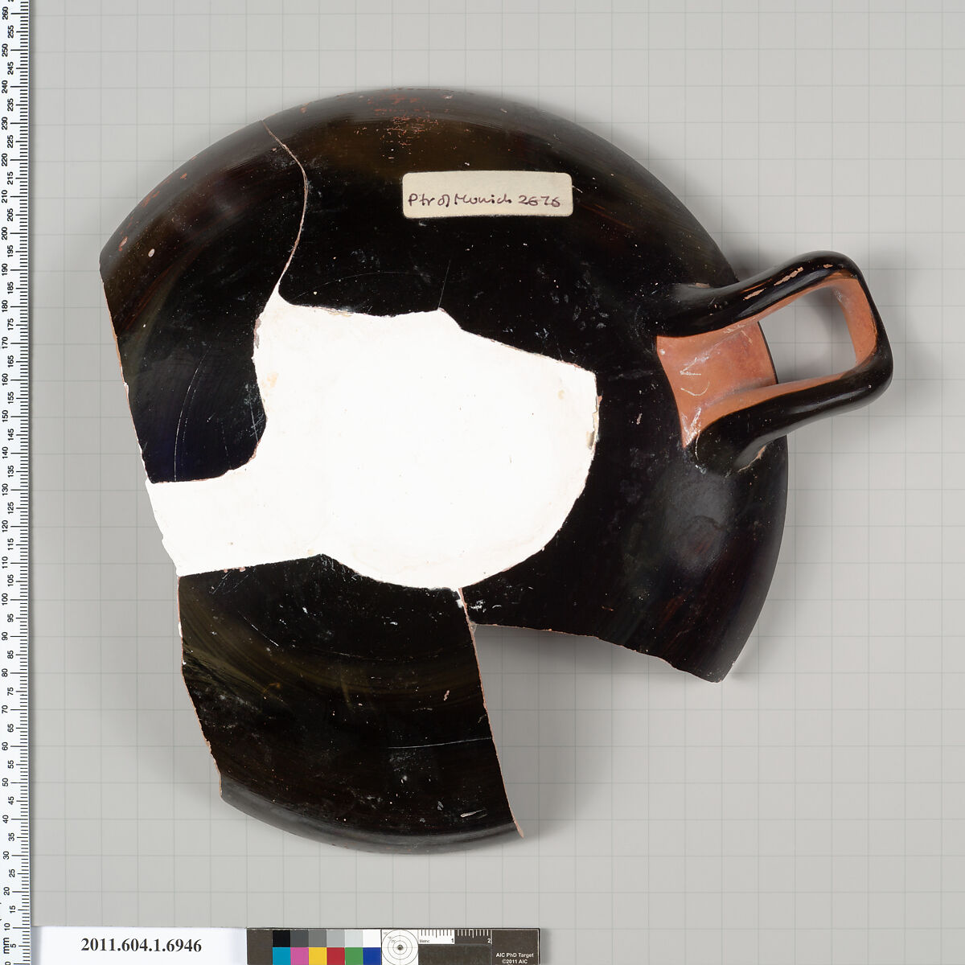Expand the number '2' mark on the metric scale
The height and width of the screenshot is (965, 965).
click(x=489, y=940)
